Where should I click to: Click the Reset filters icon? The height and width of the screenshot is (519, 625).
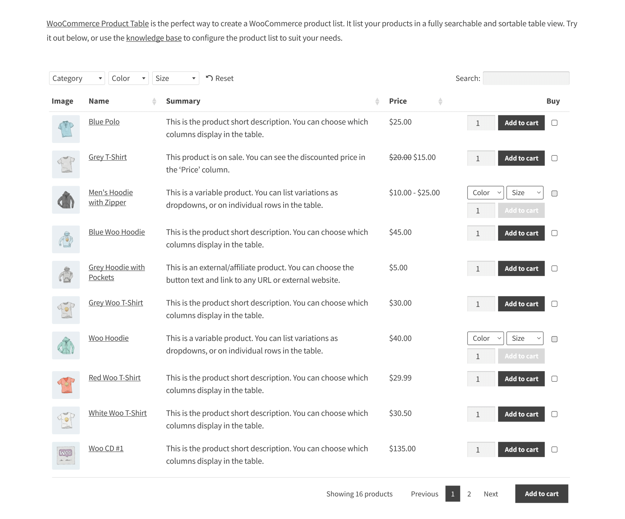coord(209,78)
